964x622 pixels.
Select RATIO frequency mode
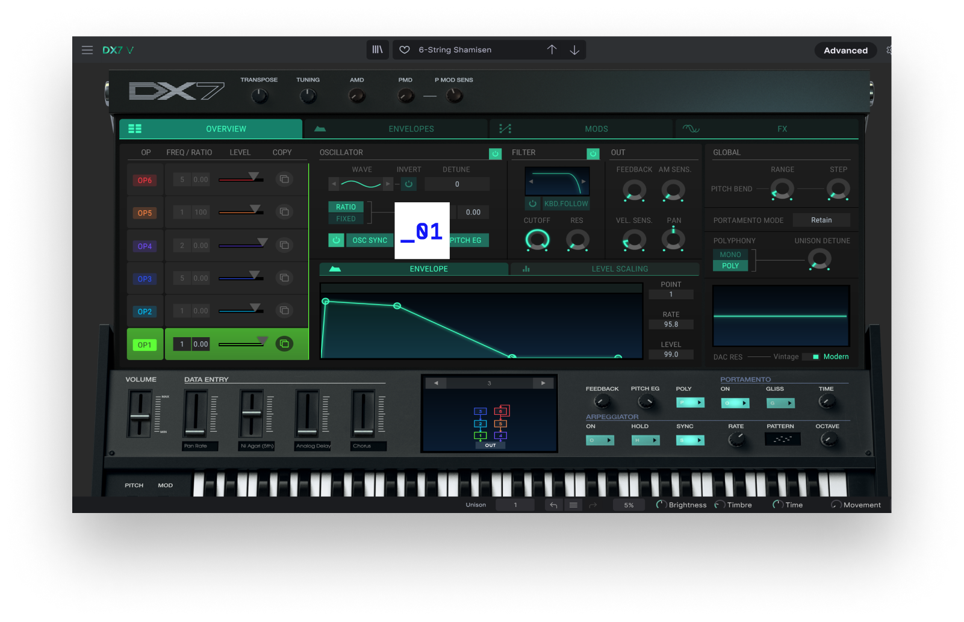(346, 207)
